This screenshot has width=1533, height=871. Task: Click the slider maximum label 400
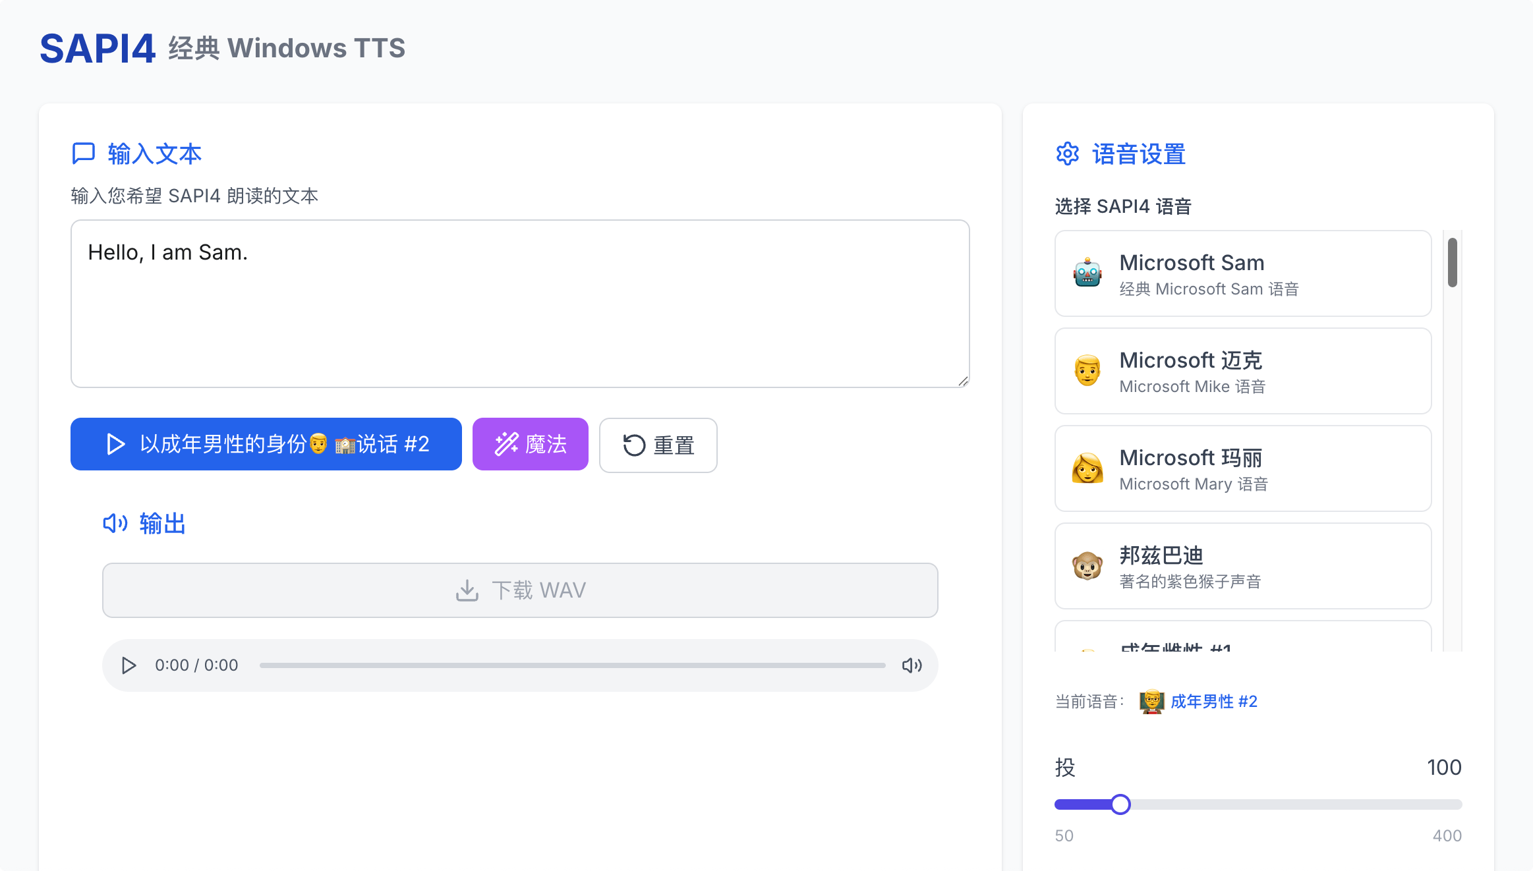(x=1447, y=835)
